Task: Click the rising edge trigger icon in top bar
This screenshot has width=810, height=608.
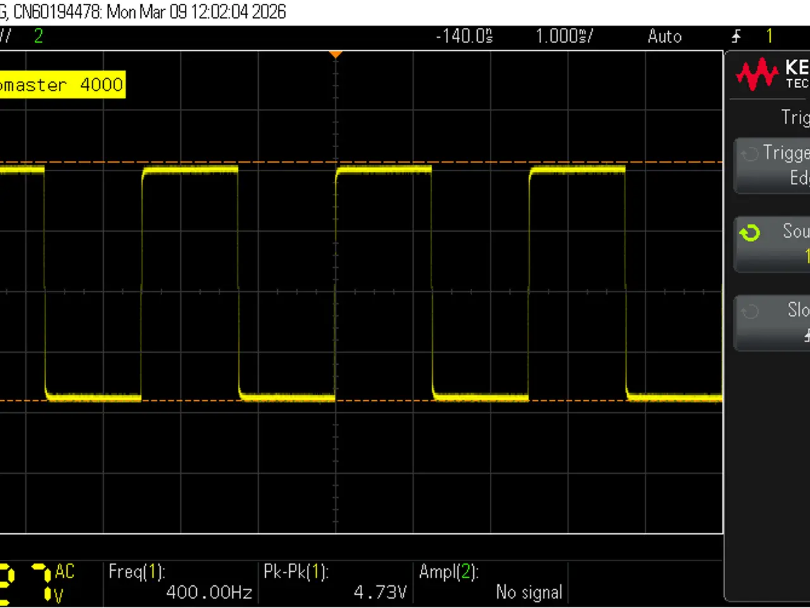Action: 736,36
